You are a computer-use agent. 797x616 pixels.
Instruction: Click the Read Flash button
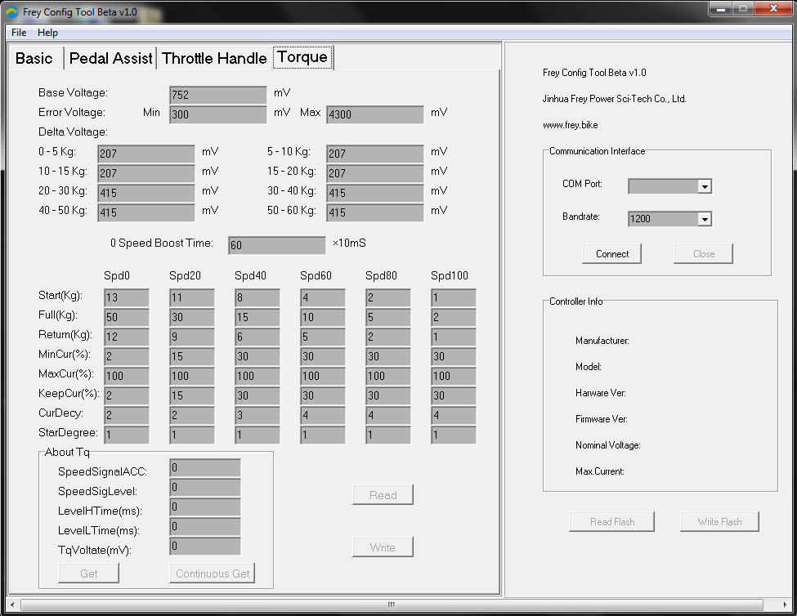(611, 521)
